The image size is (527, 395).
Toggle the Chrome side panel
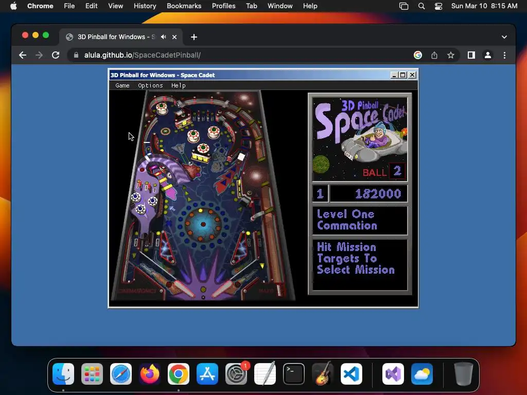(471, 55)
